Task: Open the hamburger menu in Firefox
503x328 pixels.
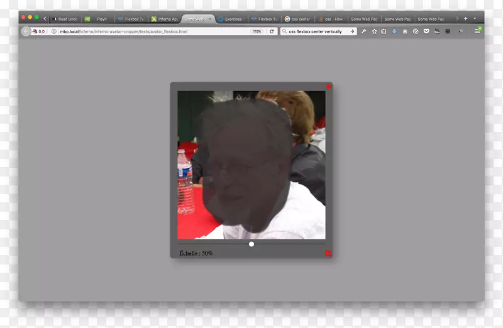Action: 477,31
